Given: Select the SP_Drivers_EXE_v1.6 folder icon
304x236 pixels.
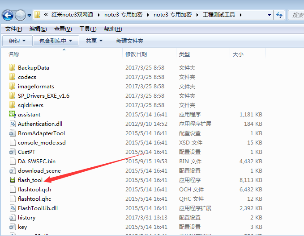Looking at the screenshot, I should tap(12, 95).
